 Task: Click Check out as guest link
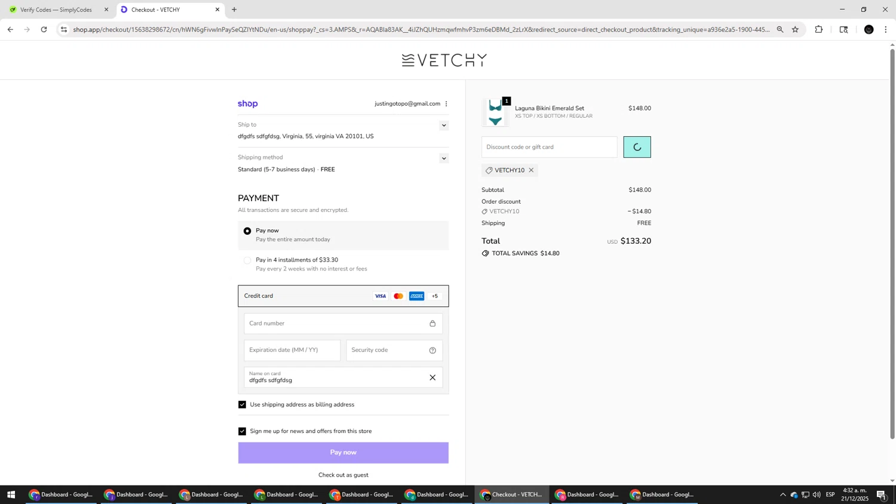[343, 475]
